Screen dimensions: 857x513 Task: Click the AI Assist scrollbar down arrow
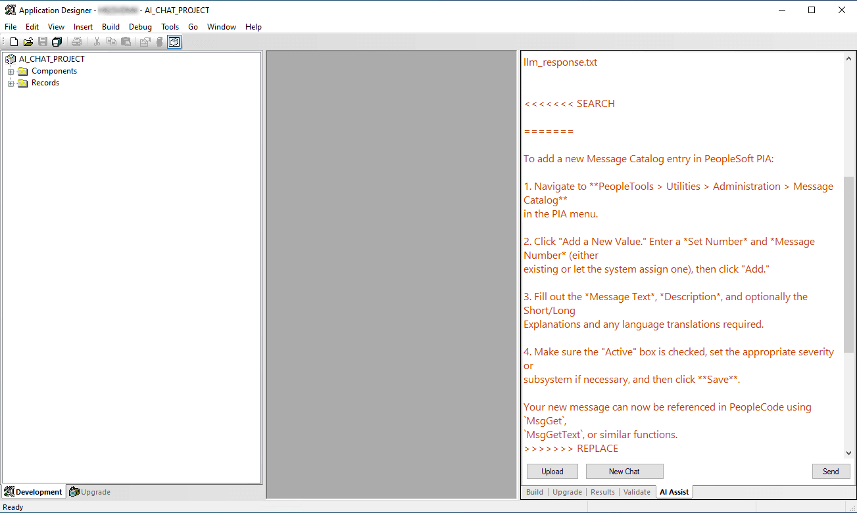coord(848,453)
